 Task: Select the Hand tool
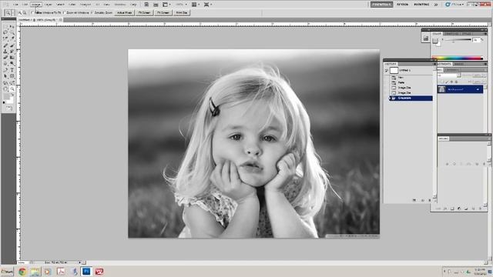(5, 89)
